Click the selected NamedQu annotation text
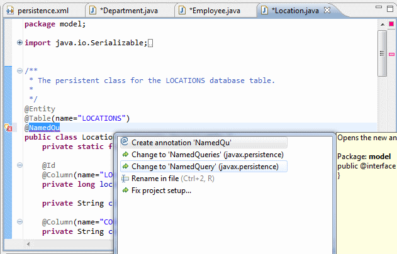This screenshot has width=397, height=254. pos(44,128)
